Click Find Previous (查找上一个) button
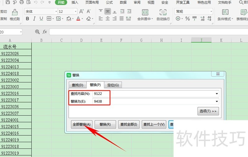The width and height of the screenshot is (248, 157). pos(154,124)
